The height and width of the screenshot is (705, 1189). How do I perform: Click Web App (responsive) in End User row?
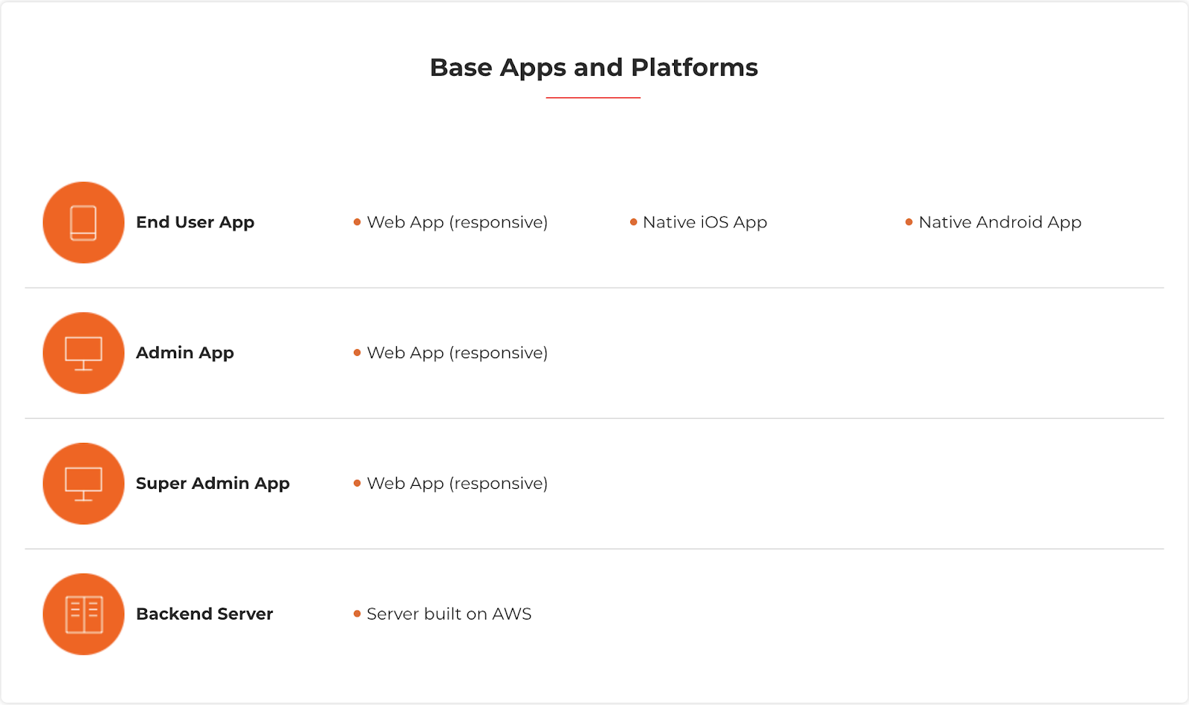(457, 222)
